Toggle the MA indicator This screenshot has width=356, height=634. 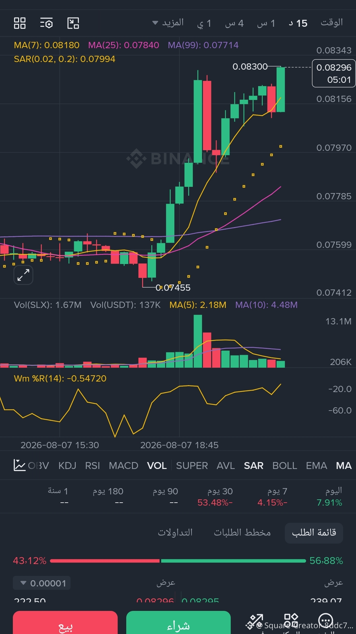344,465
